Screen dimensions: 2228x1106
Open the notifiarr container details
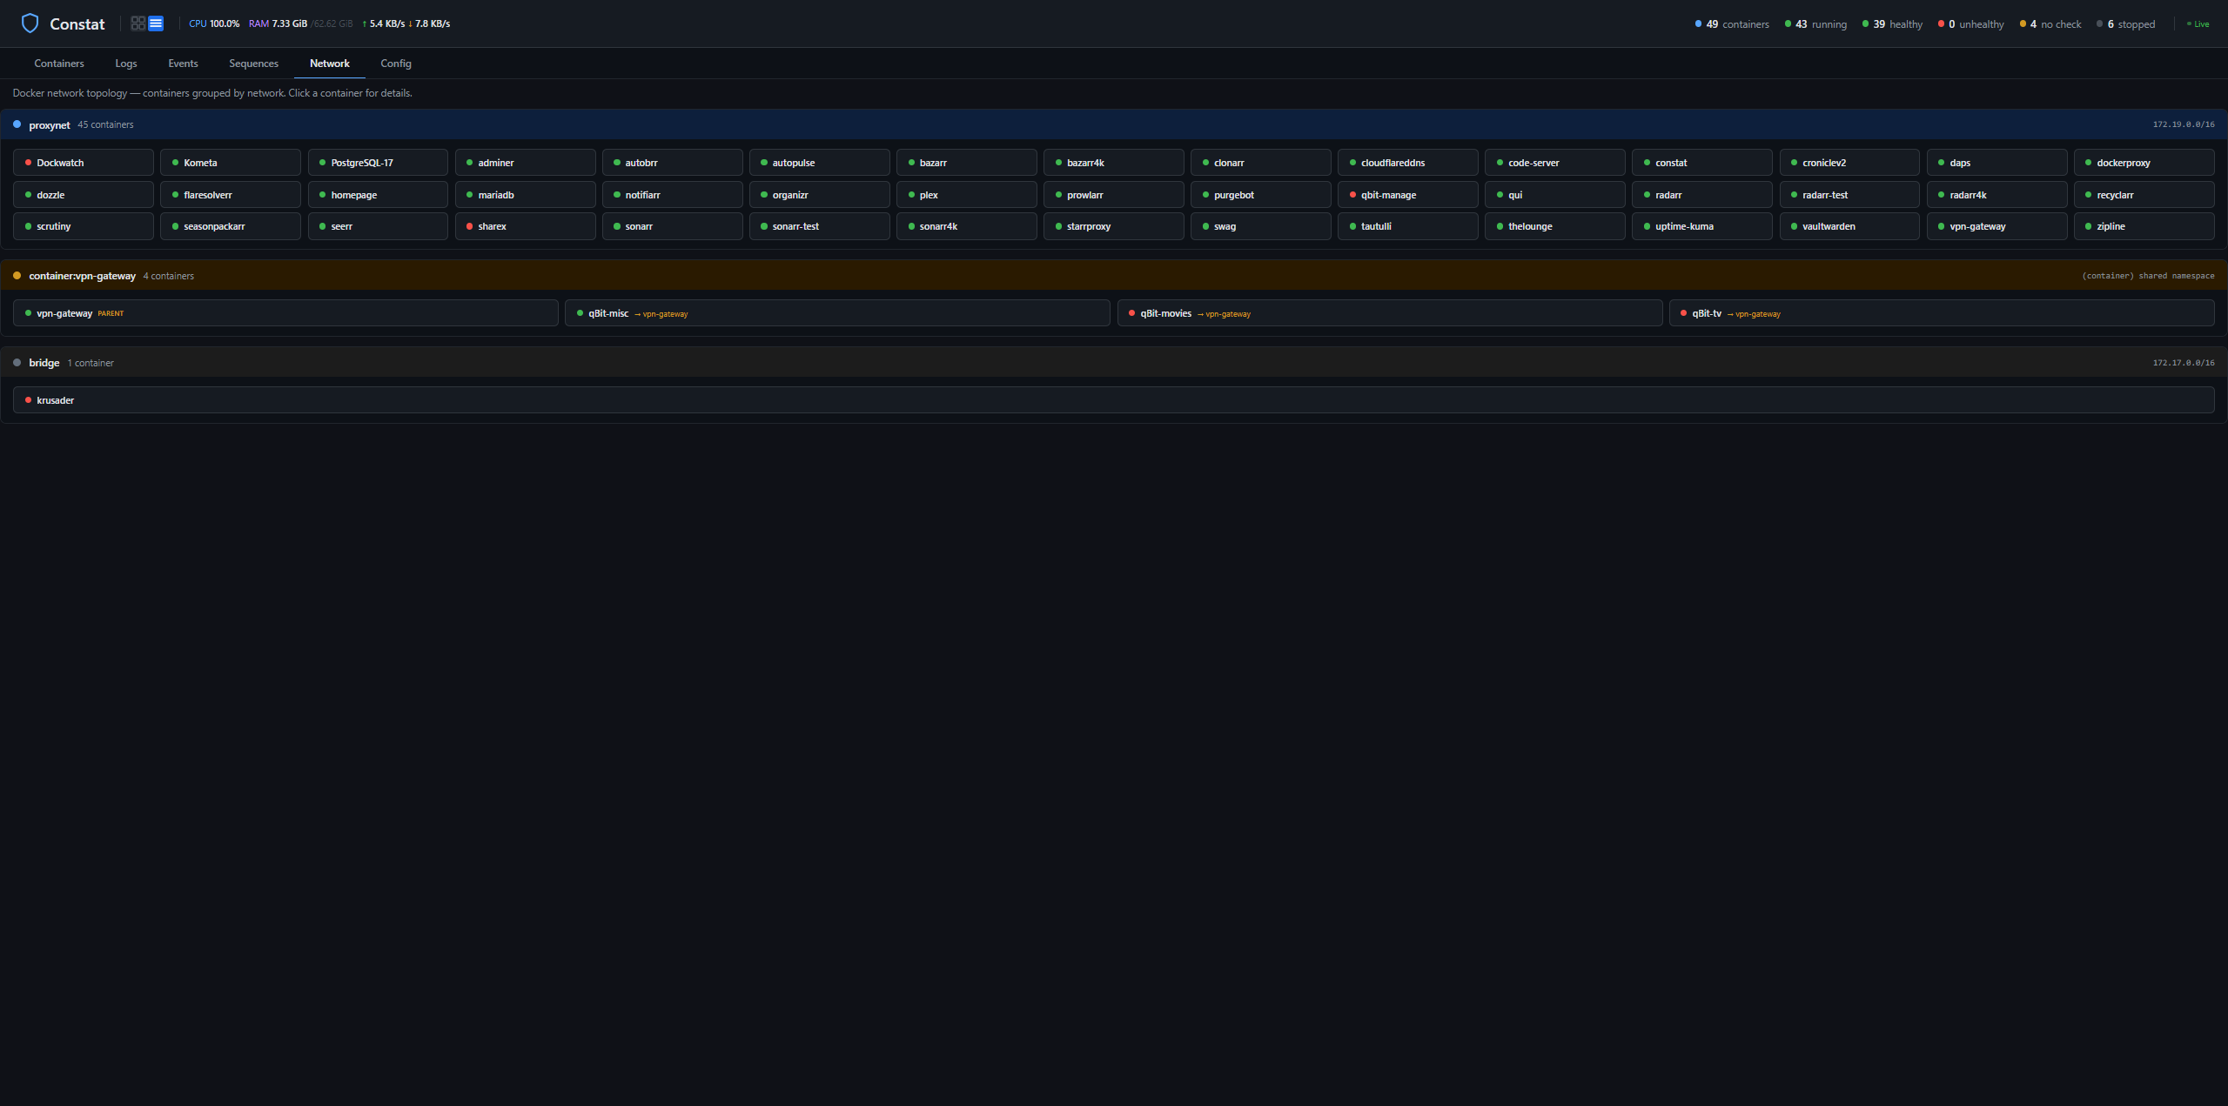672,195
